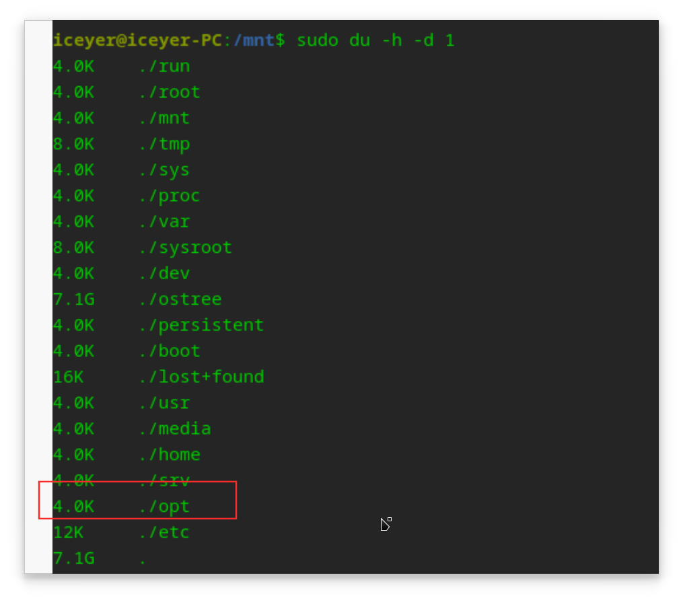Select the ./run output line
Screen dimensions: 683x602
[x=122, y=67]
